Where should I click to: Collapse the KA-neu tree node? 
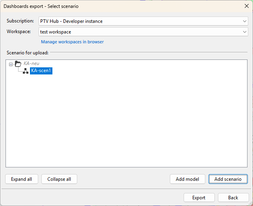coord(11,64)
